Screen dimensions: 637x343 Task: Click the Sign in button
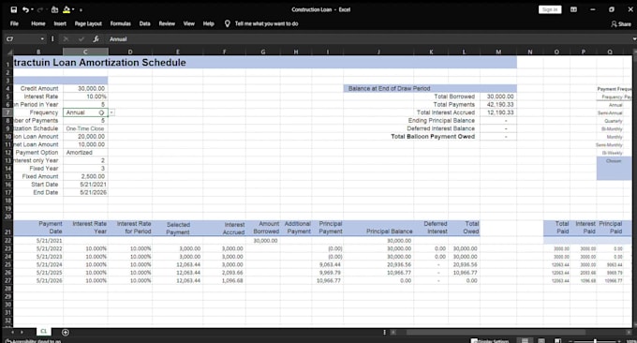[550, 9]
